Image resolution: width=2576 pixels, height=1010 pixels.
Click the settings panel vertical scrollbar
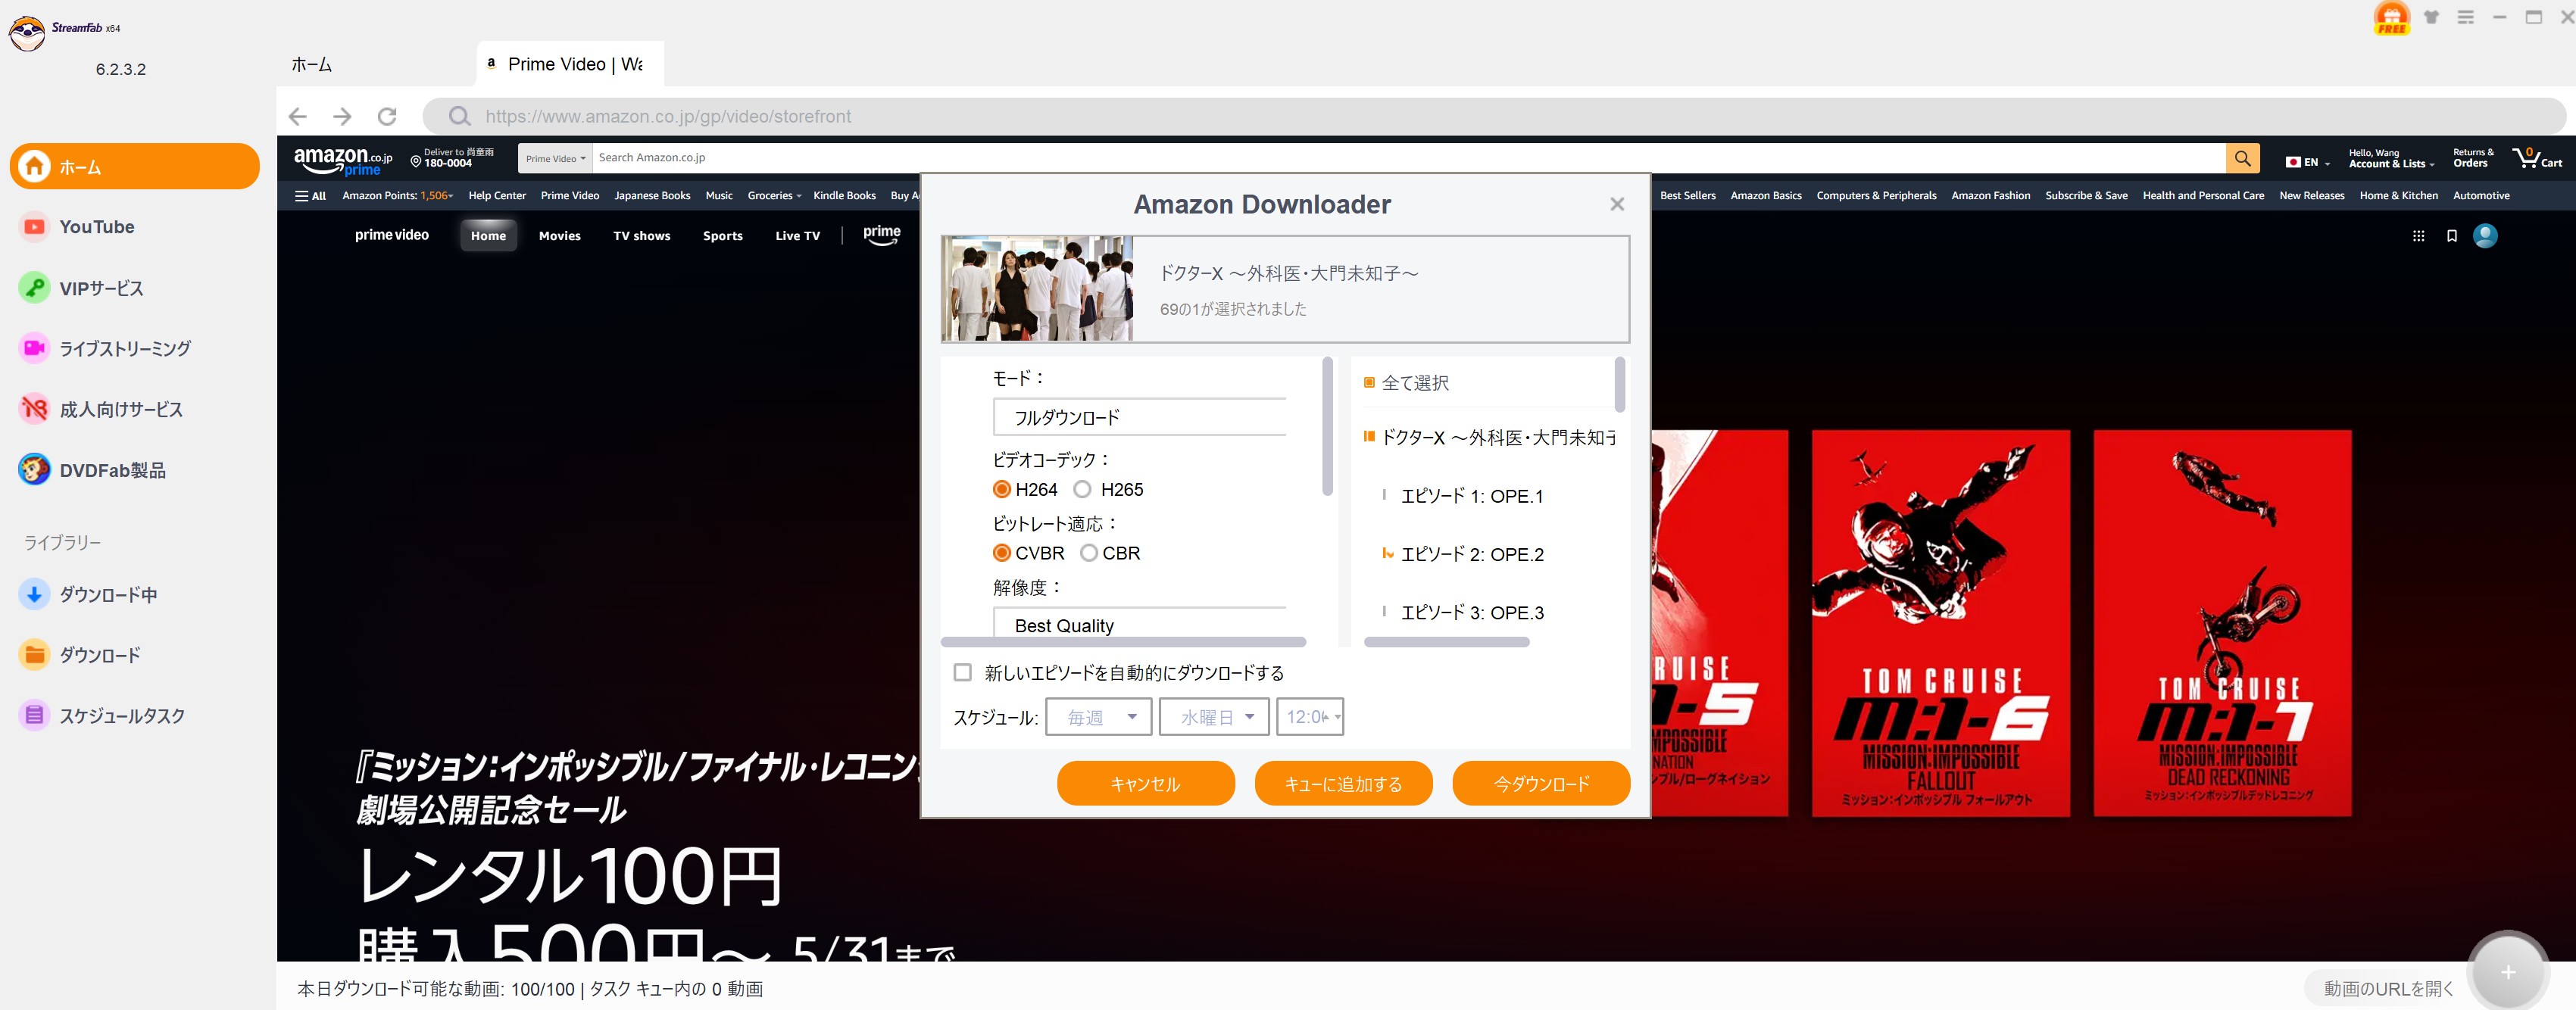[x=1327, y=426]
